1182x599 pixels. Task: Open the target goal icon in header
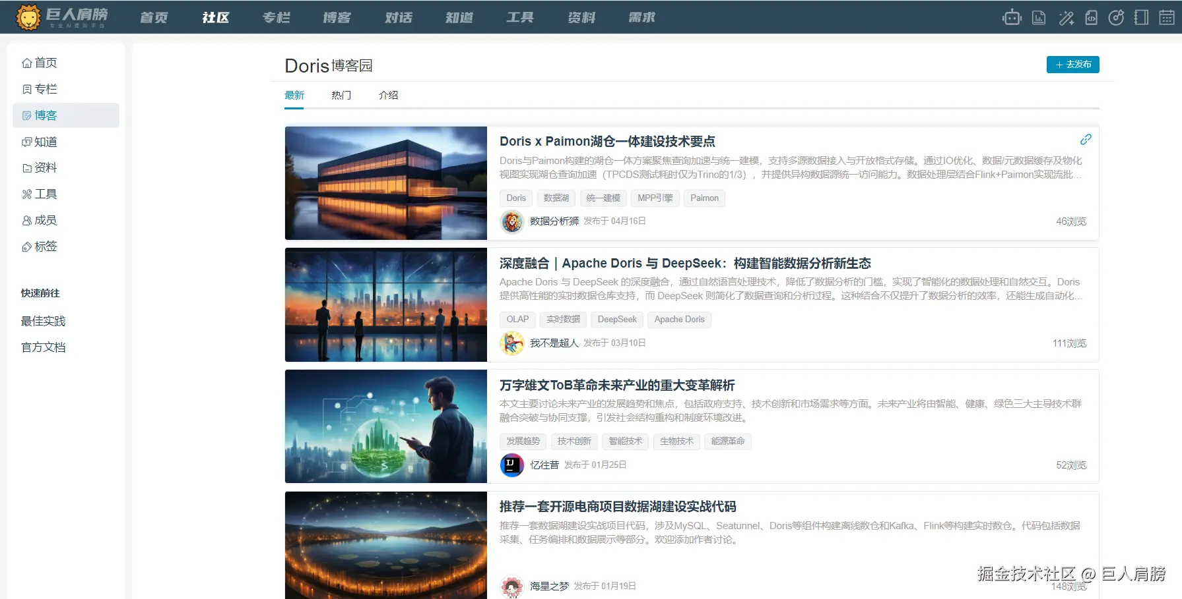pyautogui.click(x=1116, y=17)
